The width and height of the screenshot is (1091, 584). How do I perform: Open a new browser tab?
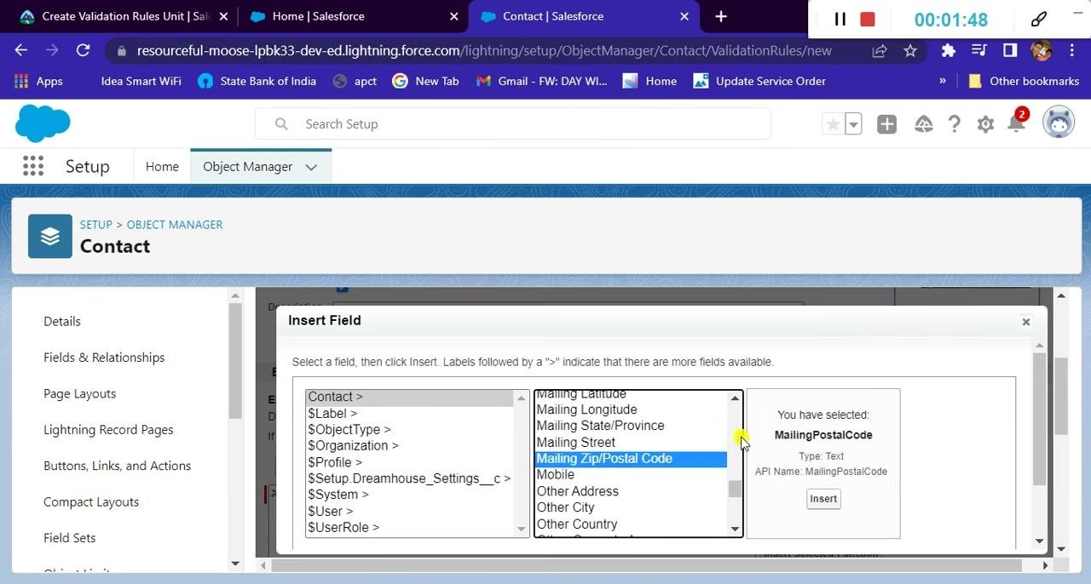[x=721, y=16]
